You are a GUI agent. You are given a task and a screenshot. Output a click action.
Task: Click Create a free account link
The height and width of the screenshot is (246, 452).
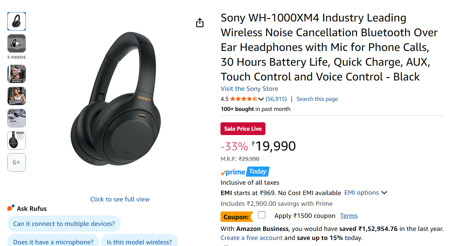(x=251, y=238)
